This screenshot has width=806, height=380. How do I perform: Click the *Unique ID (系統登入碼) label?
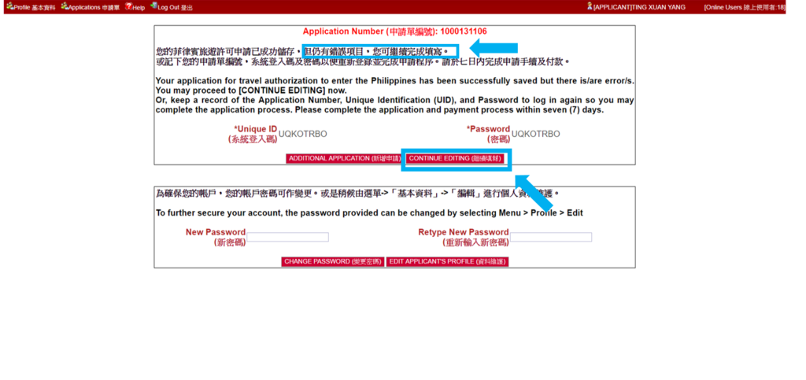pyautogui.click(x=252, y=134)
